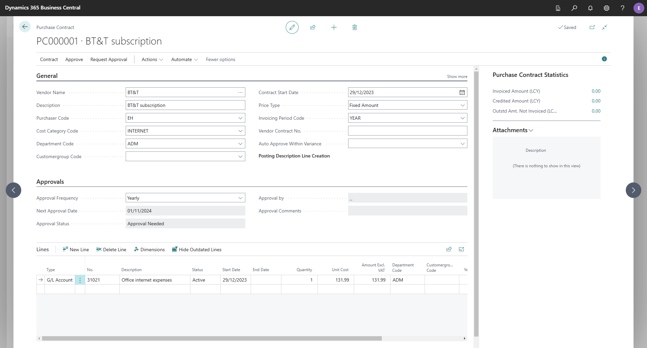Click New Line in Lines toolbar
This screenshot has width=647, height=348.
pyautogui.click(x=76, y=250)
